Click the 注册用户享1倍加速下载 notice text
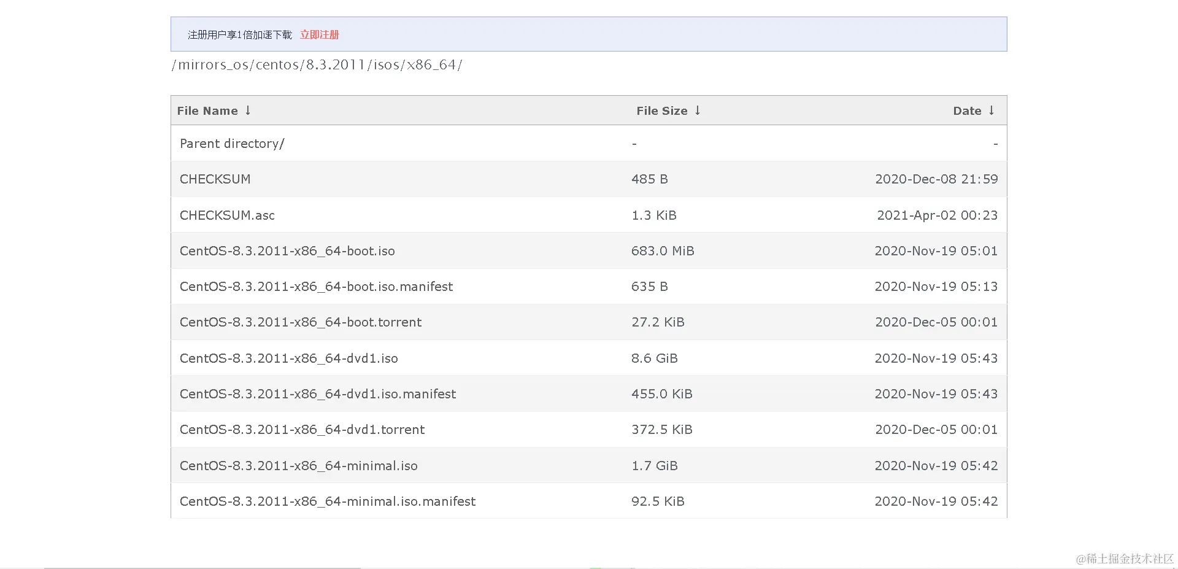 (x=240, y=35)
